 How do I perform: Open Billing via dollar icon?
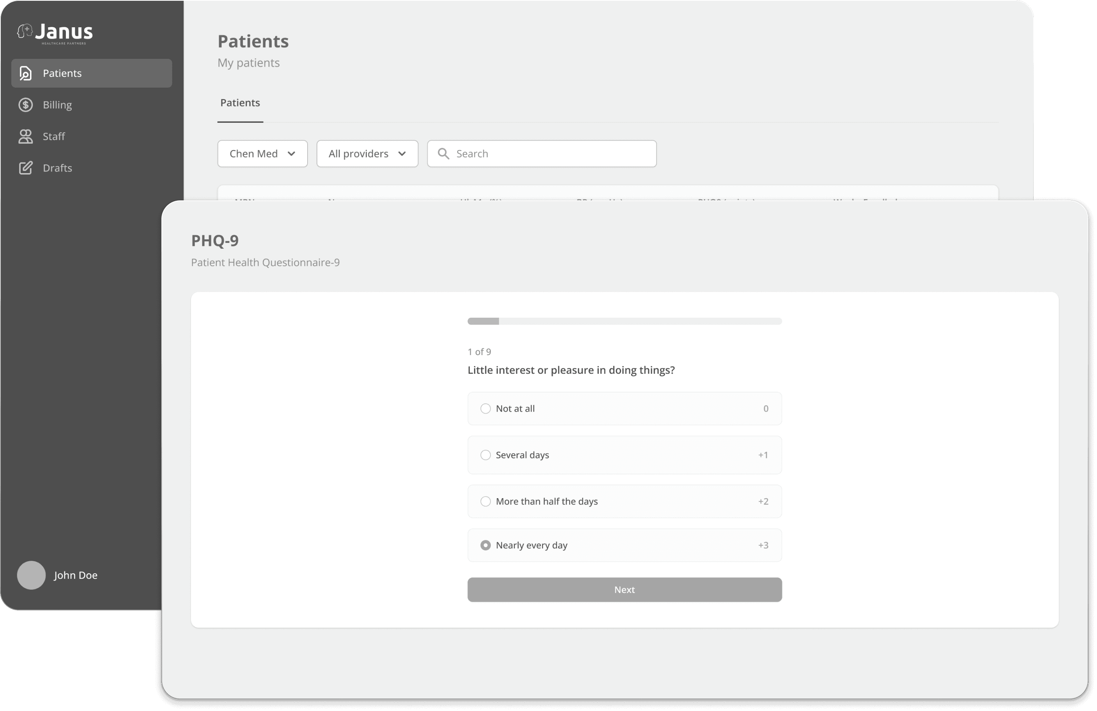[x=26, y=105]
